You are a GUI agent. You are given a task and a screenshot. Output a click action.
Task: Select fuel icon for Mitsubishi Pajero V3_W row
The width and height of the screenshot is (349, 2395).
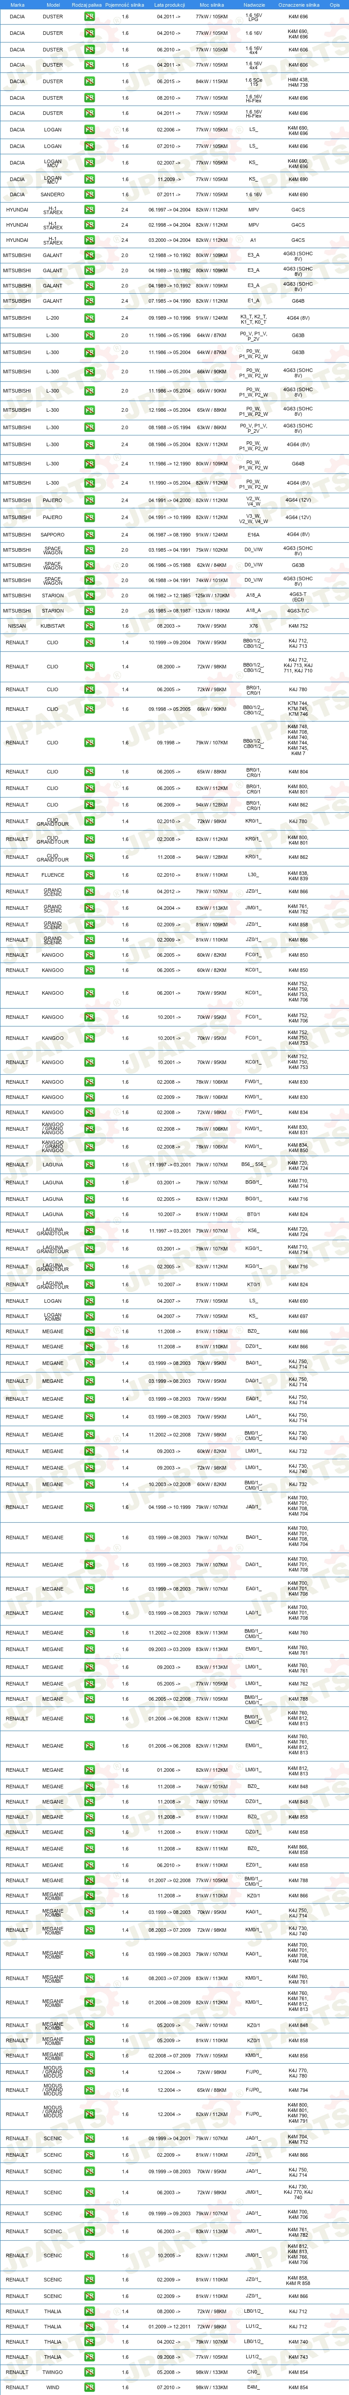click(x=89, y=517)
